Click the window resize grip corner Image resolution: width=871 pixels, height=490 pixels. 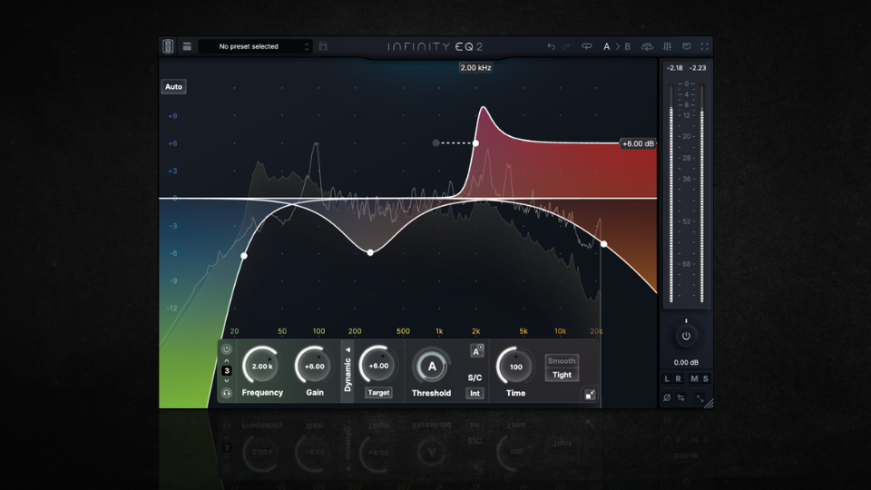pyautogui.click(x=709, y=404)
